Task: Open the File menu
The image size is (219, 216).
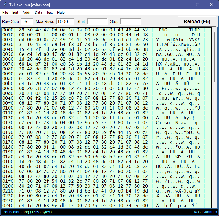Action: coord(5,13)
